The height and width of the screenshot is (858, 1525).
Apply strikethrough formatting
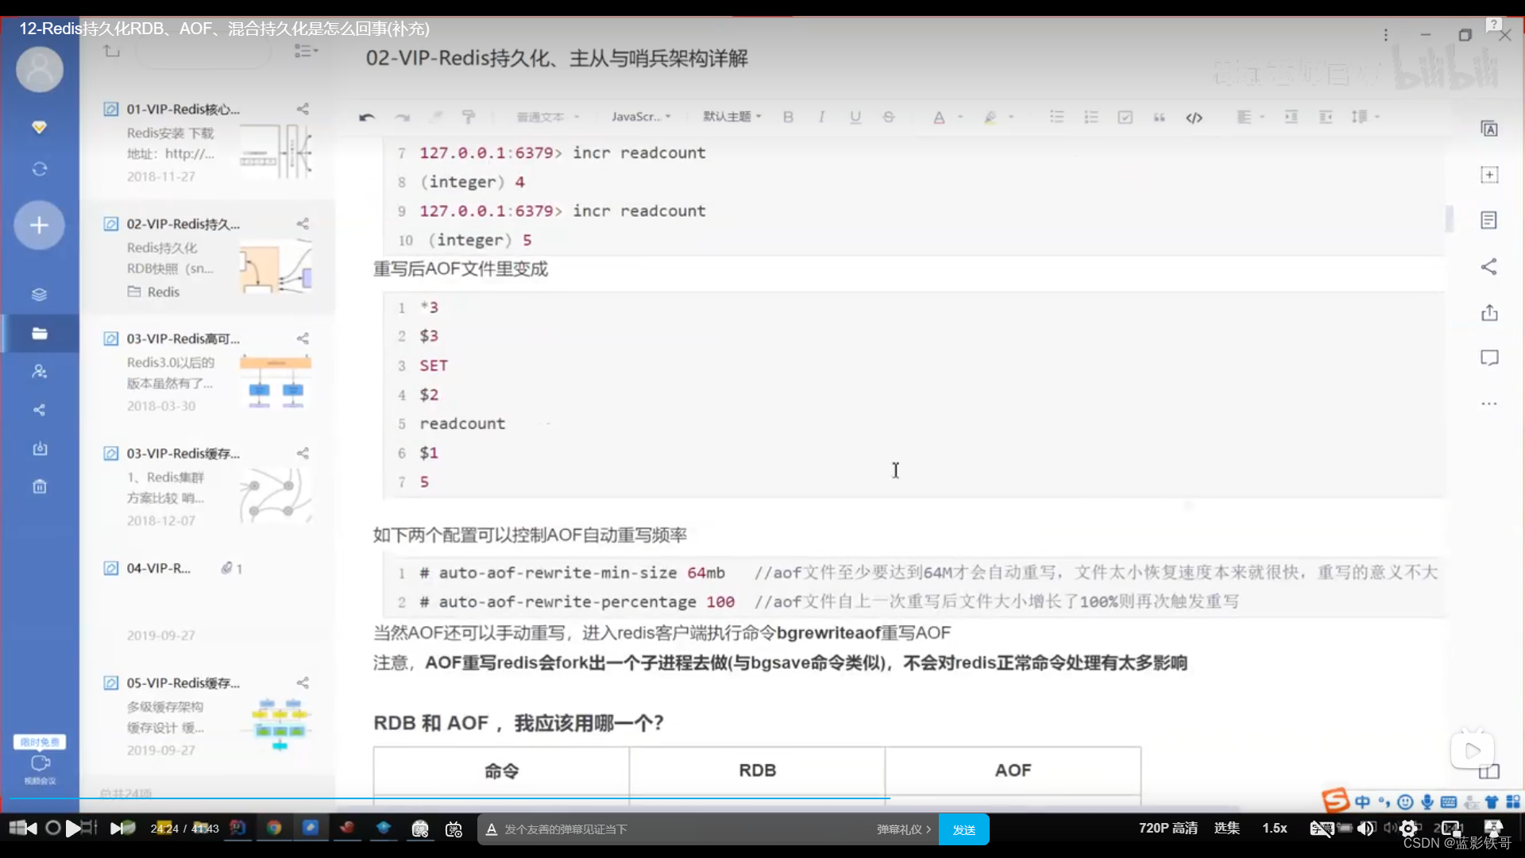889,117
